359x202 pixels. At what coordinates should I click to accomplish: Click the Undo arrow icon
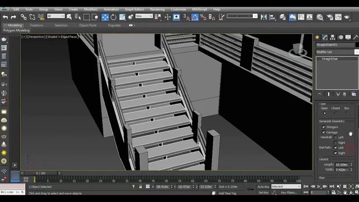pyautogui.click(x=5, y=17)
